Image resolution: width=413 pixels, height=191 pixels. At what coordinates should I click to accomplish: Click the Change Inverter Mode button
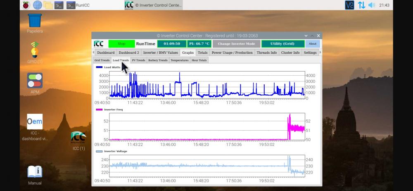236,44
